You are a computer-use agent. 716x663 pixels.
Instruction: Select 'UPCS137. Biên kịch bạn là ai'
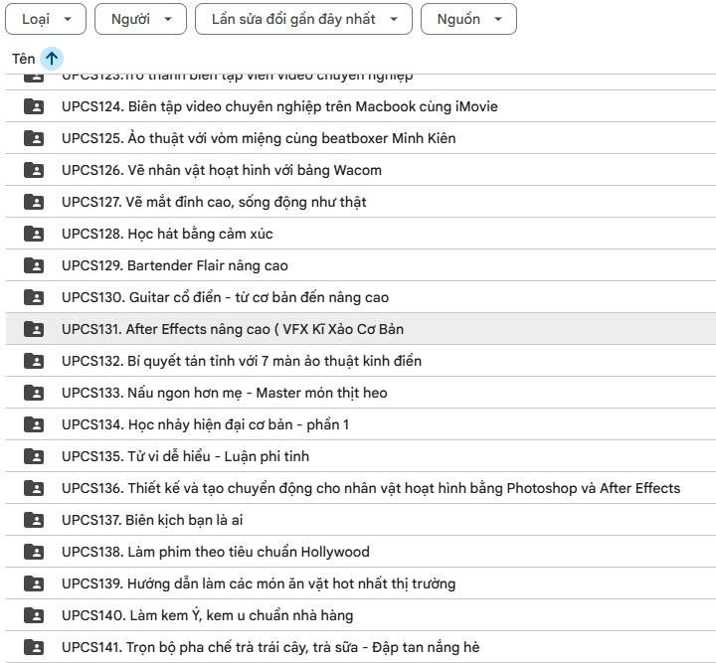pos(152,520)
